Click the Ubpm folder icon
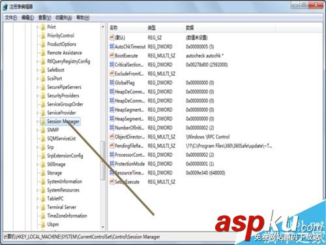The width and height of the screenshot is (326, 245). (x=43, y=224)
